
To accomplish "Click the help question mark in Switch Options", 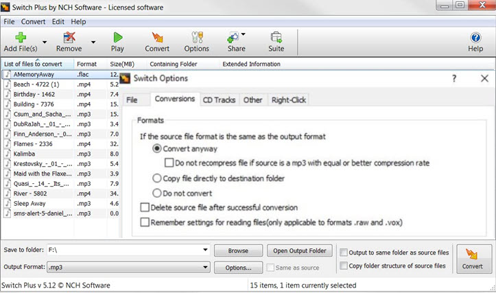I will point(454,78).
